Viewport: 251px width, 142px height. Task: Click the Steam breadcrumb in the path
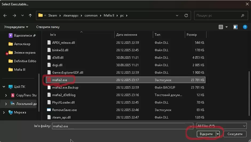point(53,15)
